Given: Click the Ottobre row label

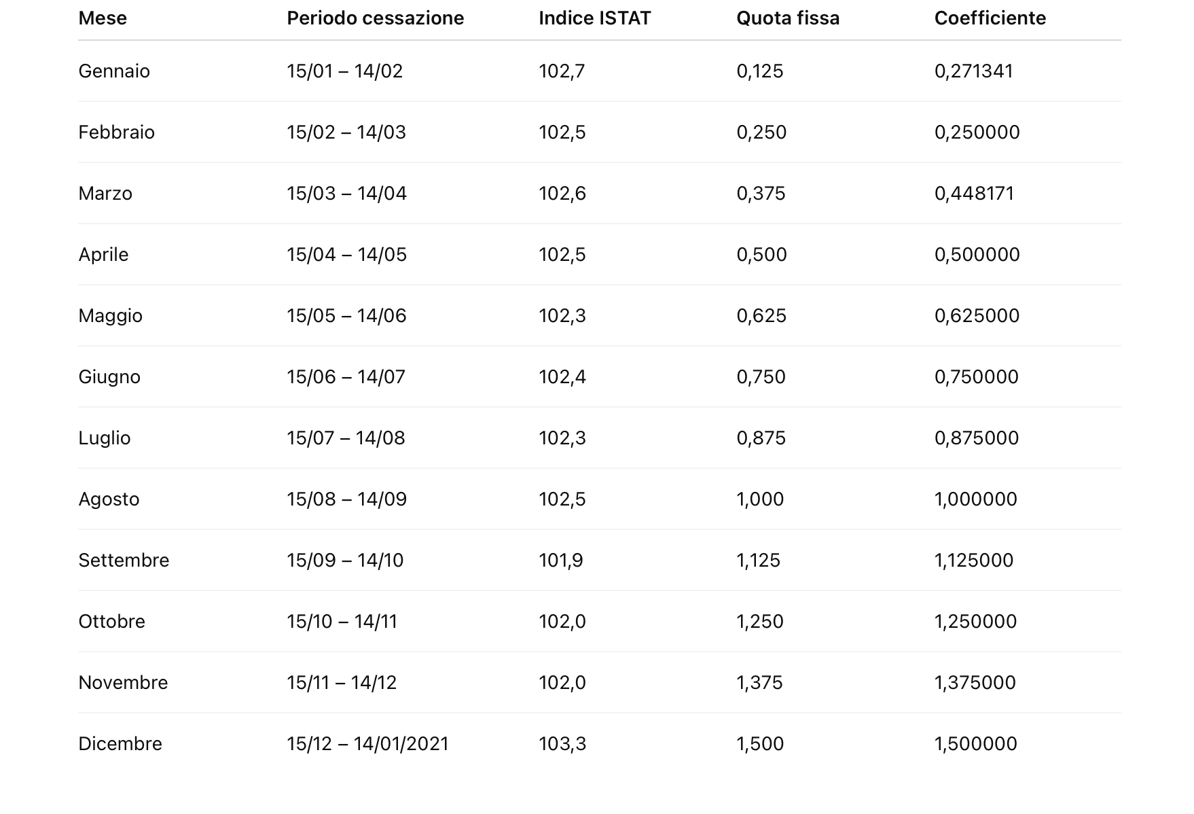Looking at the screenshot, I should (x=111, y=622).
